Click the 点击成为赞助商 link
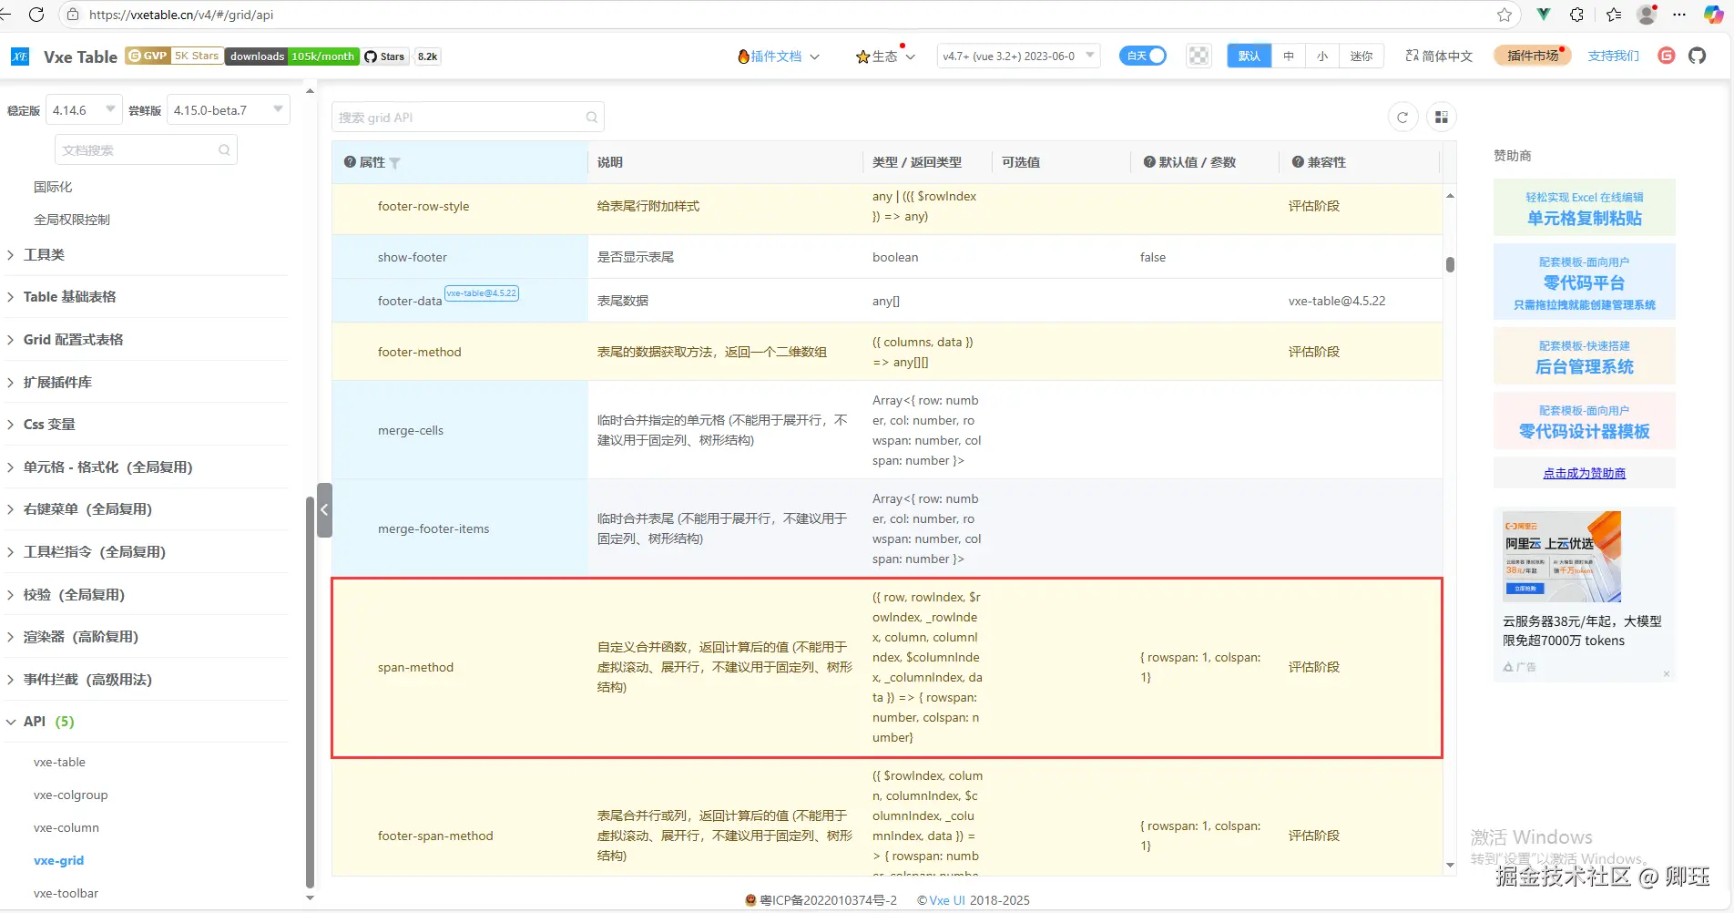The image size is (1734, 913). click(x=1584, y=473)
